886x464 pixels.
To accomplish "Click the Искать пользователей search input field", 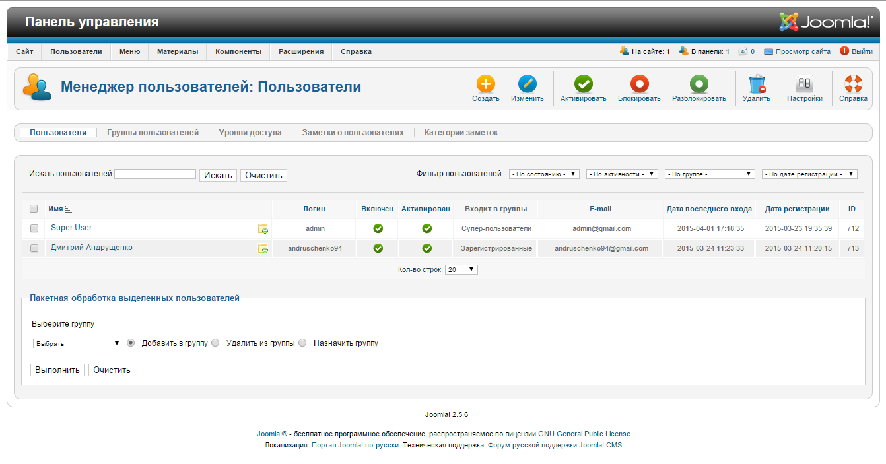I will tap(155, 174).
